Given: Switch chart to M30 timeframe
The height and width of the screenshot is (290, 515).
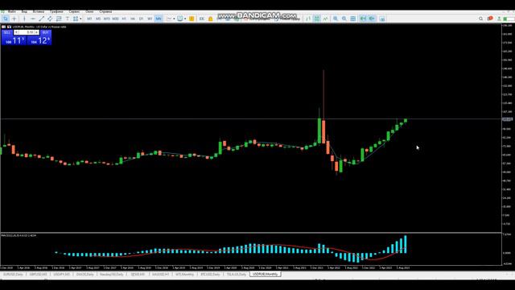Looking at the screenshot, I should click(115, 19).
